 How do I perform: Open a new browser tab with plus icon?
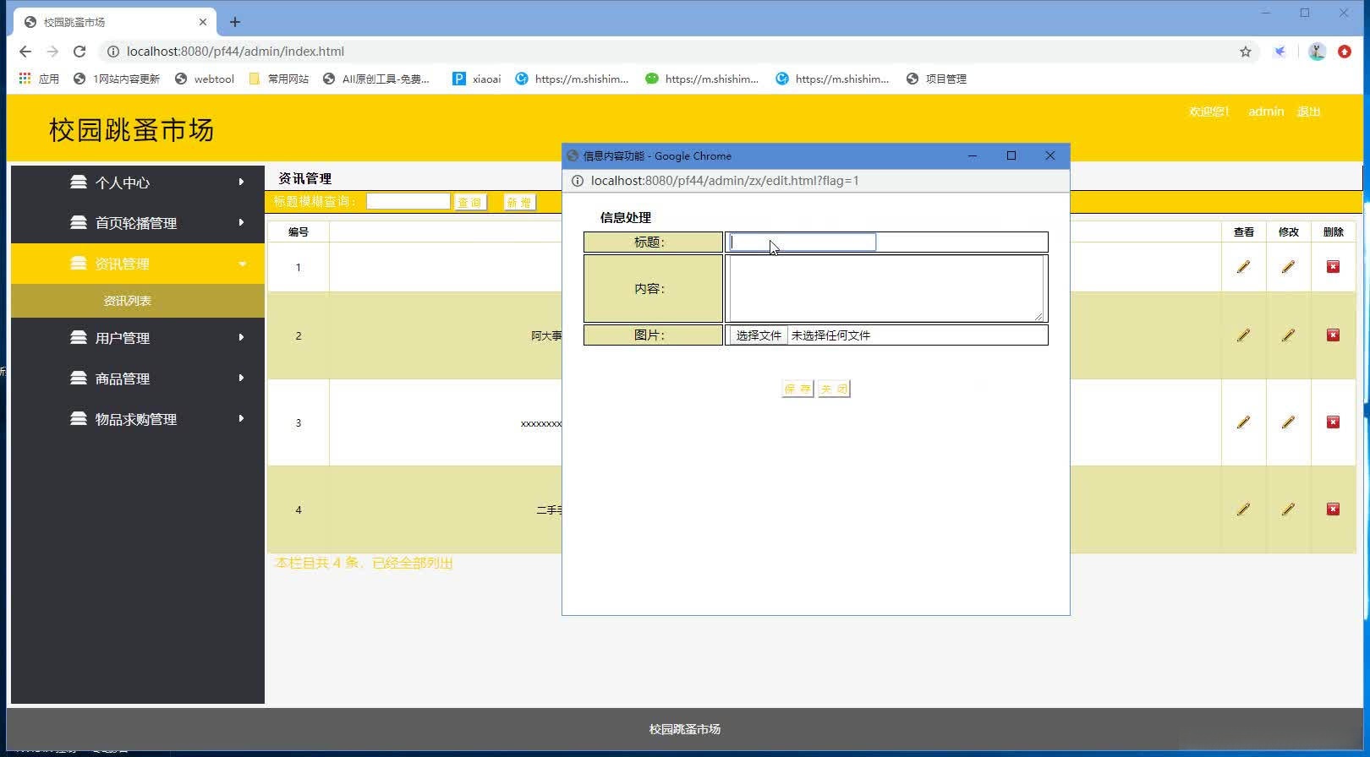tap(235, 22)
